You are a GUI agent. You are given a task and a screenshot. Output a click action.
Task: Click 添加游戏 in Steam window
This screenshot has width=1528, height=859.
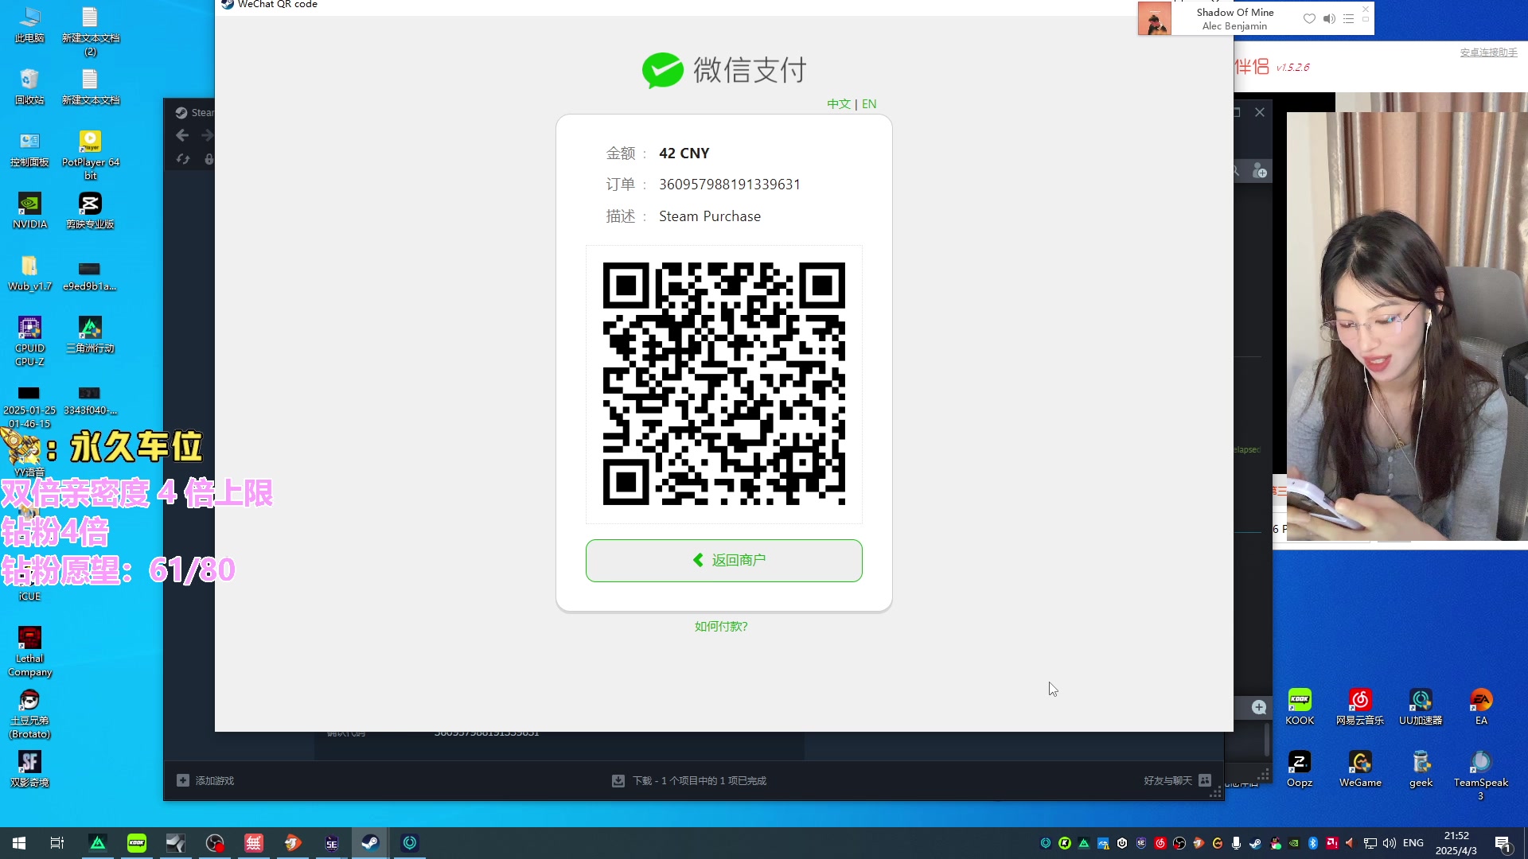click(205, 781)
